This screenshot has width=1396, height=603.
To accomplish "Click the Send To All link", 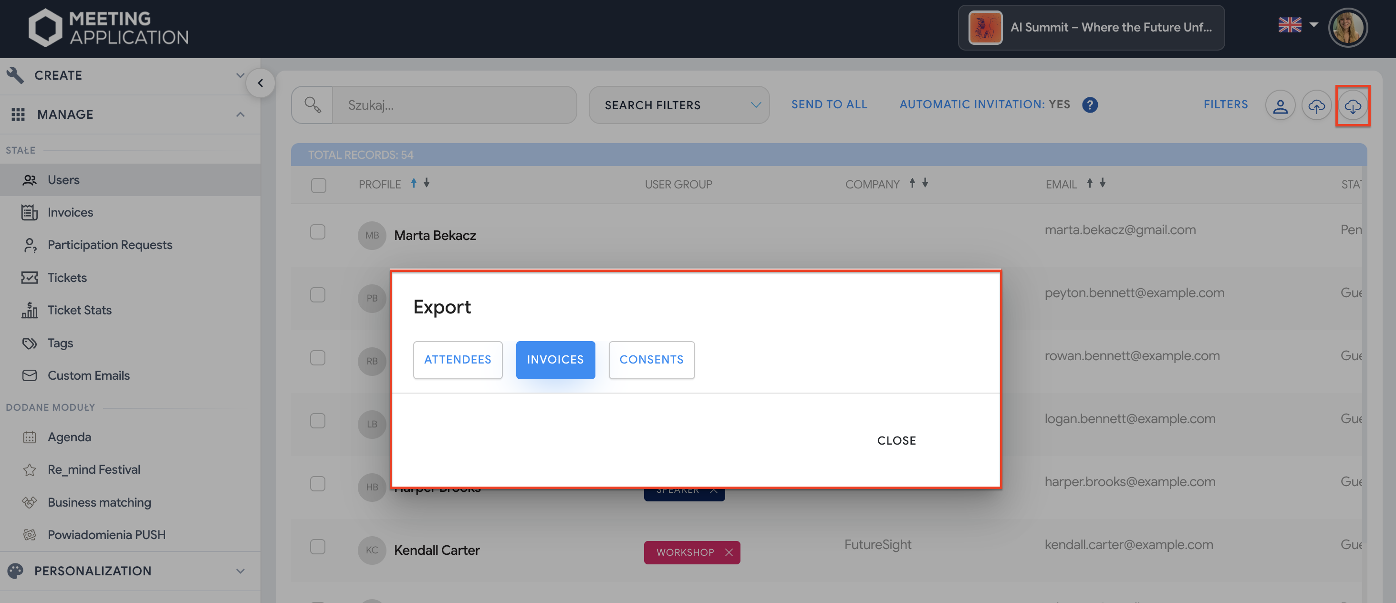I will point(829,104).
